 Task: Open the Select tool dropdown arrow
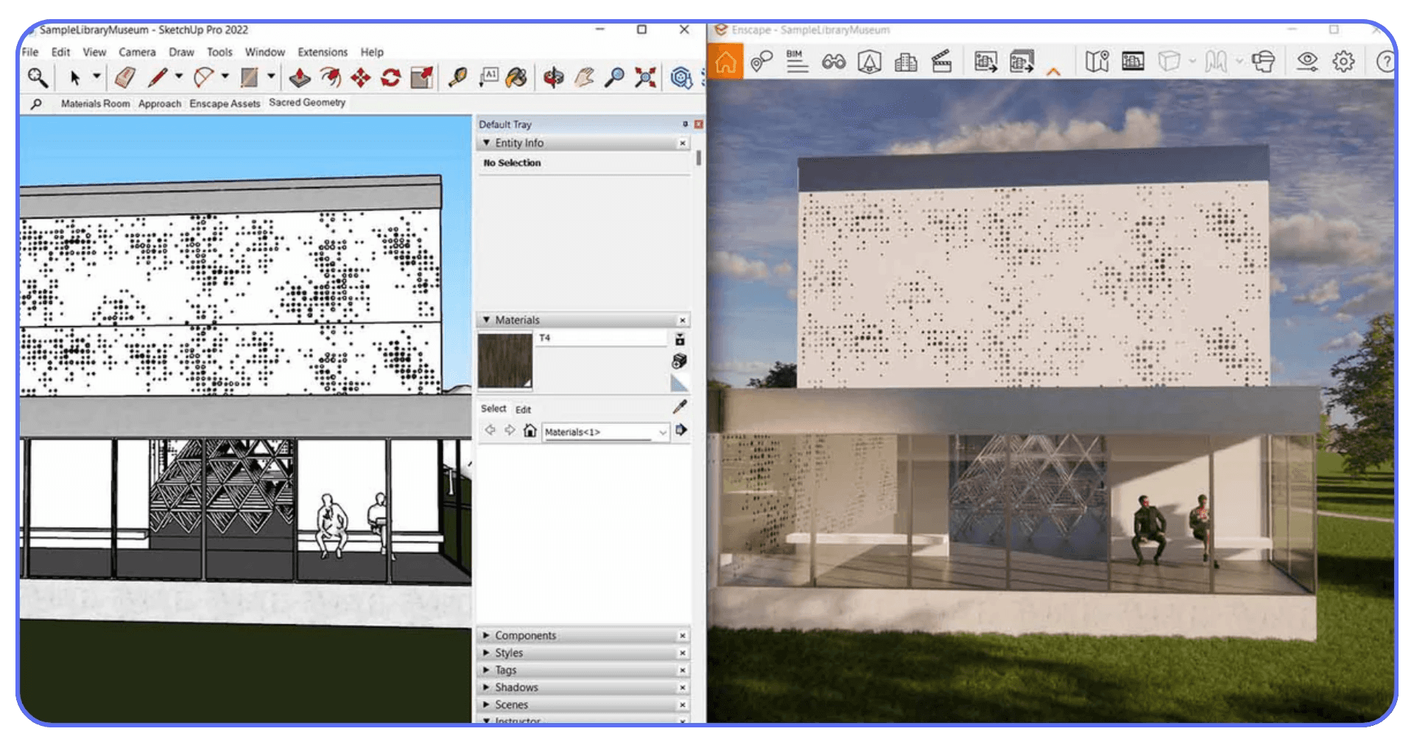96,77
